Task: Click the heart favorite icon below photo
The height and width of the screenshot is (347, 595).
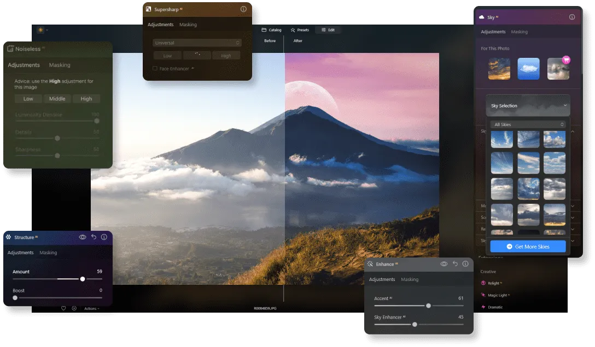Action: click(63, 308)
